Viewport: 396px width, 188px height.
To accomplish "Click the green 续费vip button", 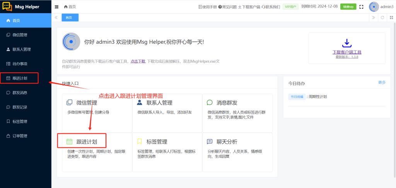I will click(348, 7).
